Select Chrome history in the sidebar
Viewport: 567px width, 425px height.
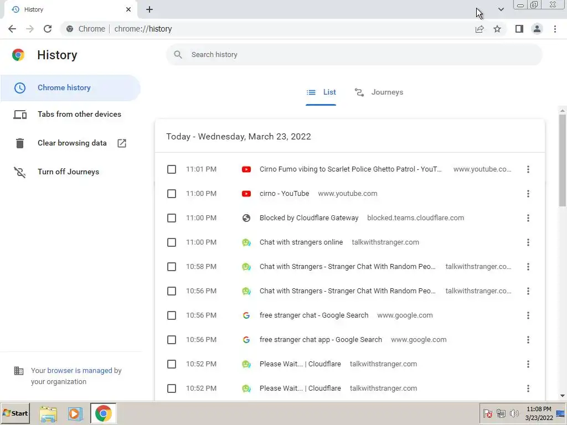pos(70,88)
